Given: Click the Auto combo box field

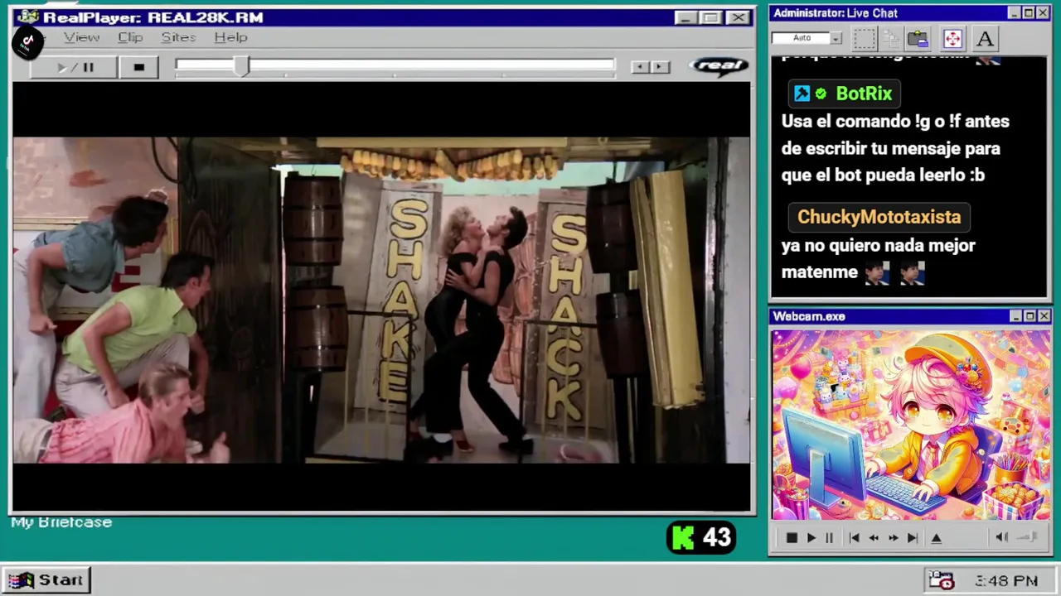Looking at the screenshot, I should coord(807,38).
